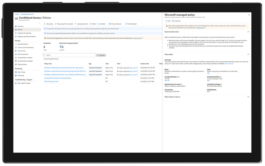Click Edit under the State field

click(x=208, y=73)
